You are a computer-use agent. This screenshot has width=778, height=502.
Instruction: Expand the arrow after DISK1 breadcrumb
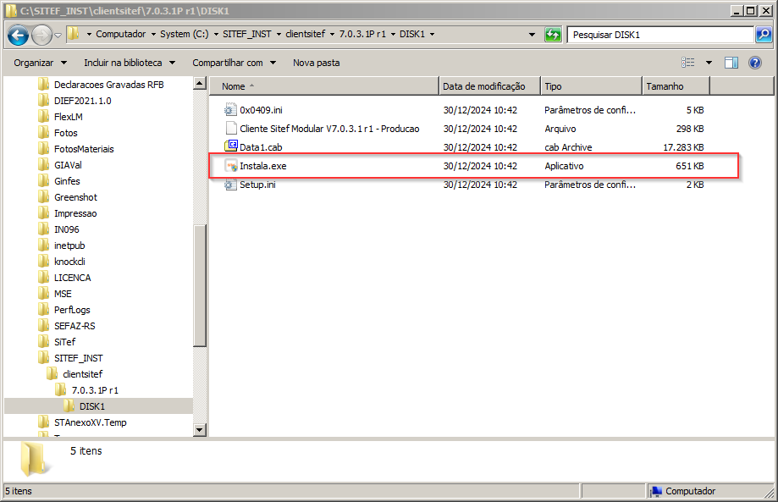pos(432,34)
